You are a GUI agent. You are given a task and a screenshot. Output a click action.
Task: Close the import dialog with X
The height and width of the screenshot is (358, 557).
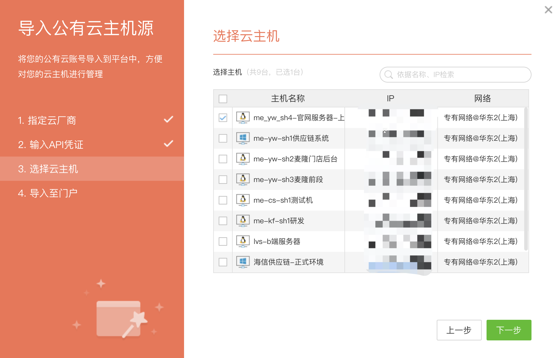[x=548, y=10]
